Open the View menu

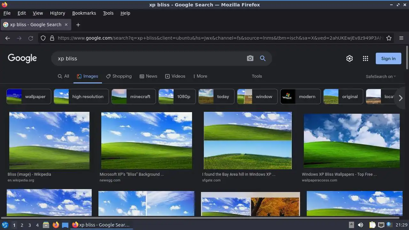38,13
